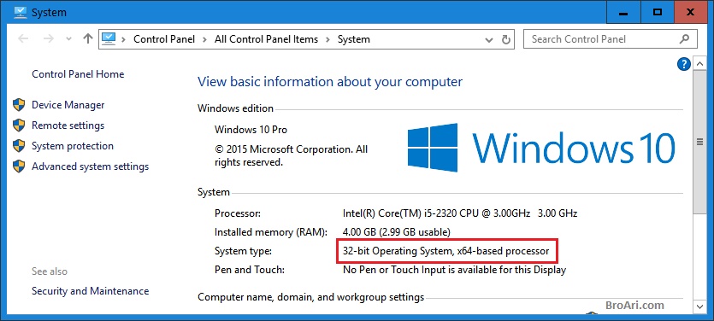Click the shield icon next to Remote settings
The width and height of the screenshot is (714, 321).
coord(19,125)
